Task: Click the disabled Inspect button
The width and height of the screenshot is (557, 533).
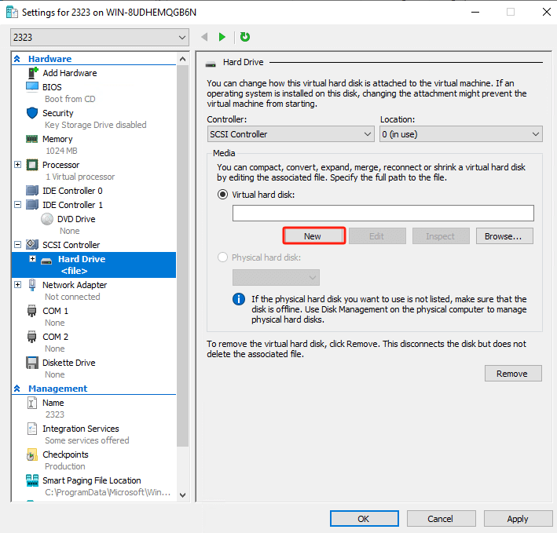Action: 441,236
